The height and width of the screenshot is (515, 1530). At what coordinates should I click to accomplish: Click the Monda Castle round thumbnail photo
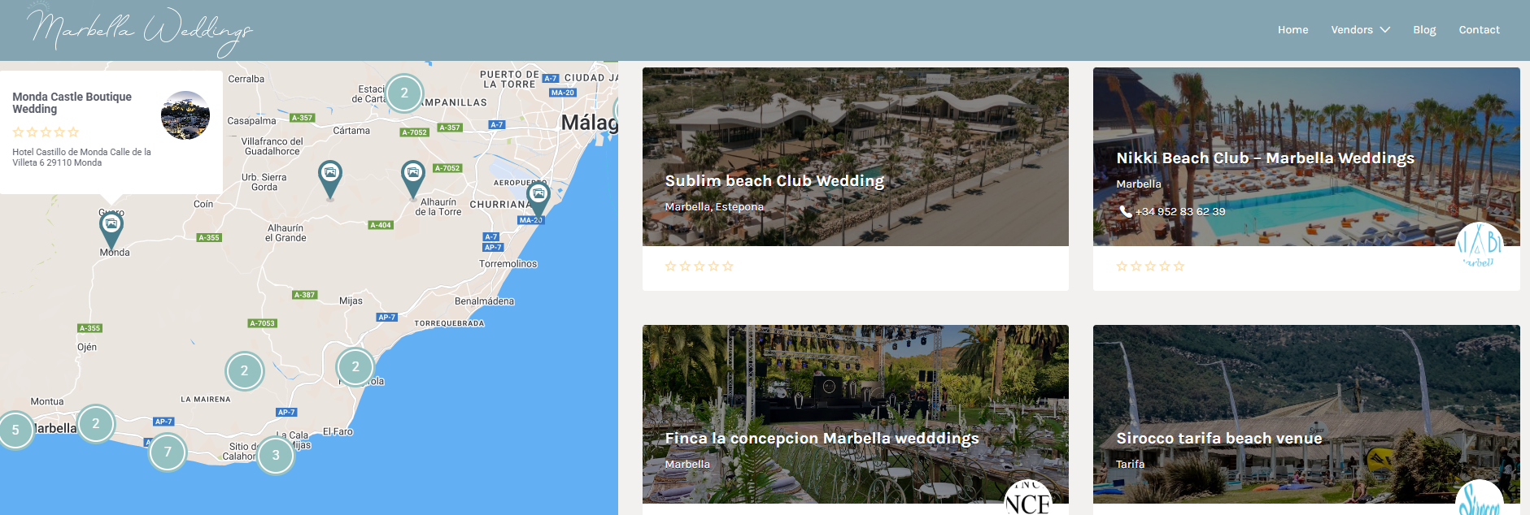point(185,115)
